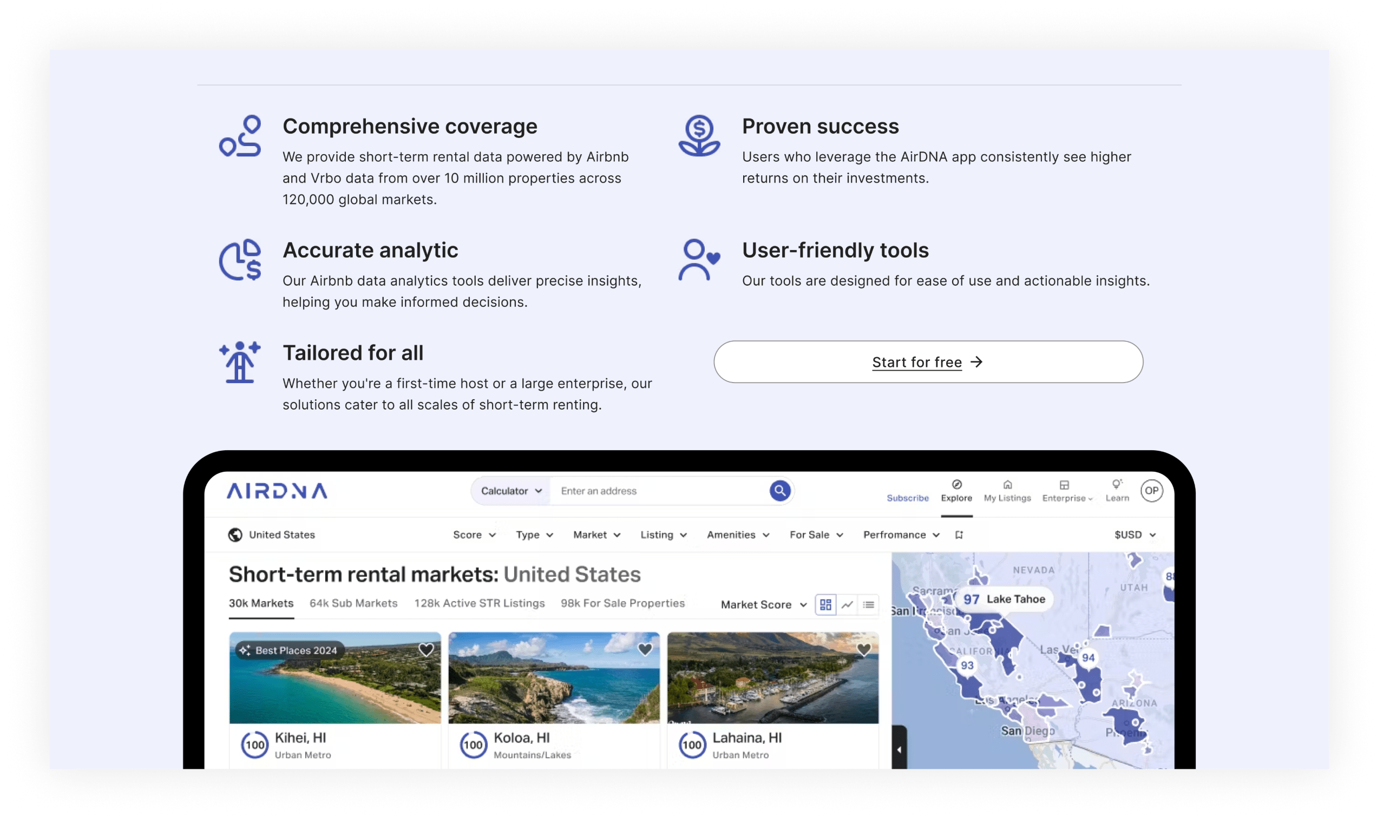Switch to list view icon

868,604
